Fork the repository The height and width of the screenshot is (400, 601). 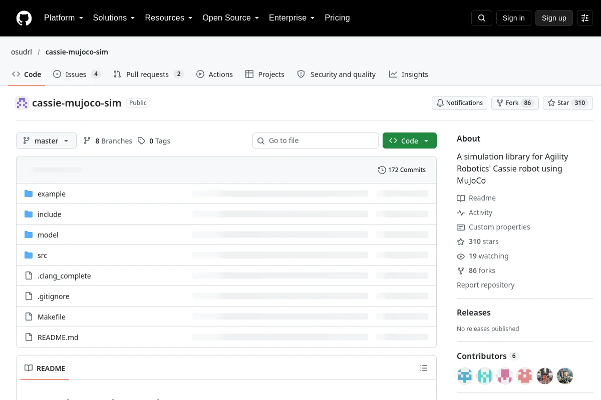[x=515, y=103]
